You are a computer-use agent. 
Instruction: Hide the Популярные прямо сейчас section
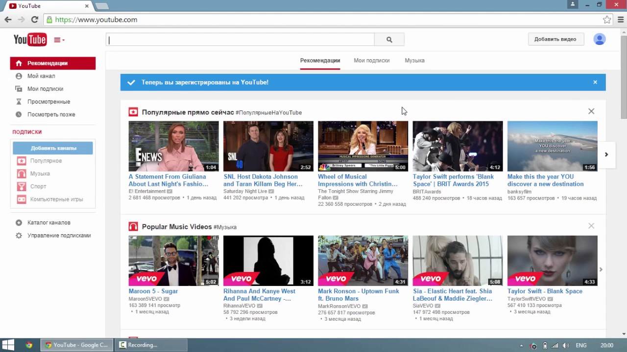pyautogui.click(x=591, y=111)
